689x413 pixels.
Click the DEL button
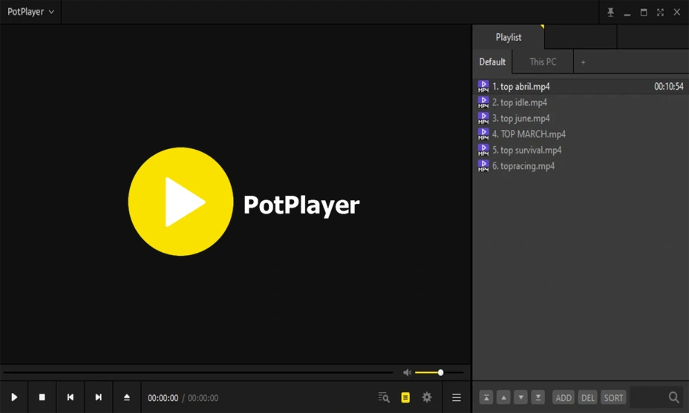click(587, 397)
